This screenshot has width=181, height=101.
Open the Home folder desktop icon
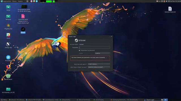tap(8, 8)
